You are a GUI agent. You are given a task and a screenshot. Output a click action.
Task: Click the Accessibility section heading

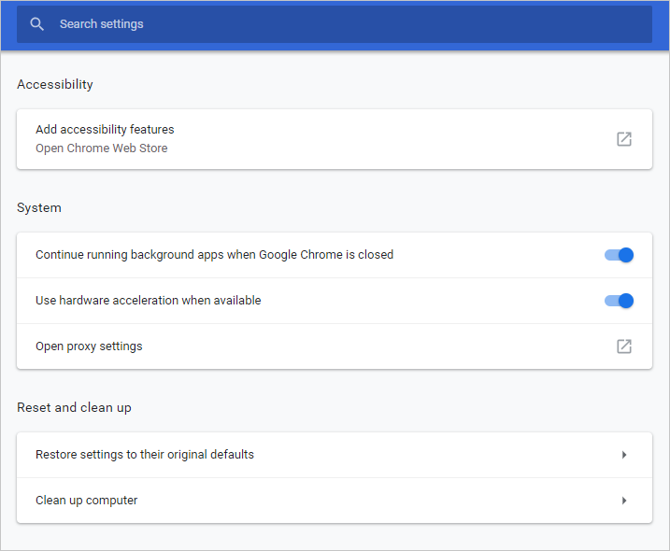55,85
